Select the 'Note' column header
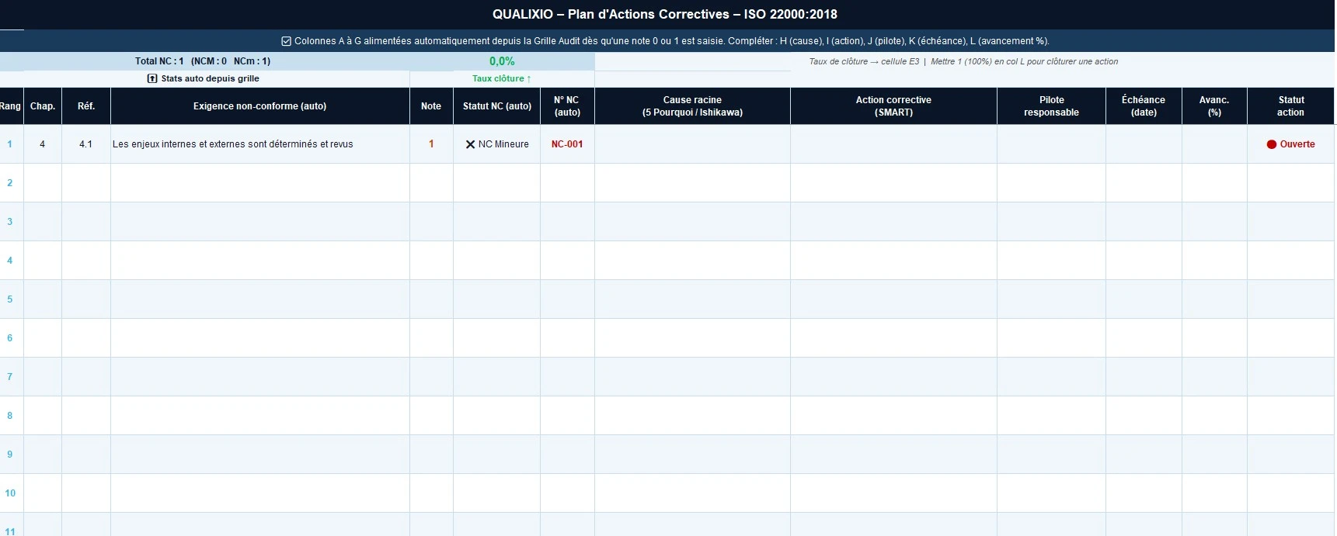Screen dimensions: 1337x536 coord(431,106)
